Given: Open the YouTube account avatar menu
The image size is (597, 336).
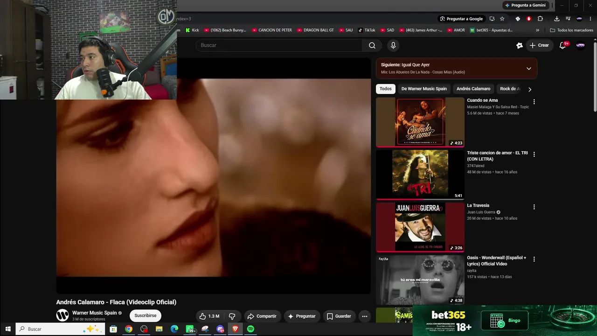Looking at the screenshot, I should (x=580, y=45).
